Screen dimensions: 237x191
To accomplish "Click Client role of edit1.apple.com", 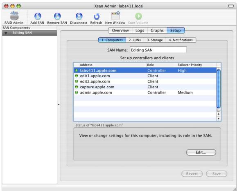I will click(x=153, y=76).
